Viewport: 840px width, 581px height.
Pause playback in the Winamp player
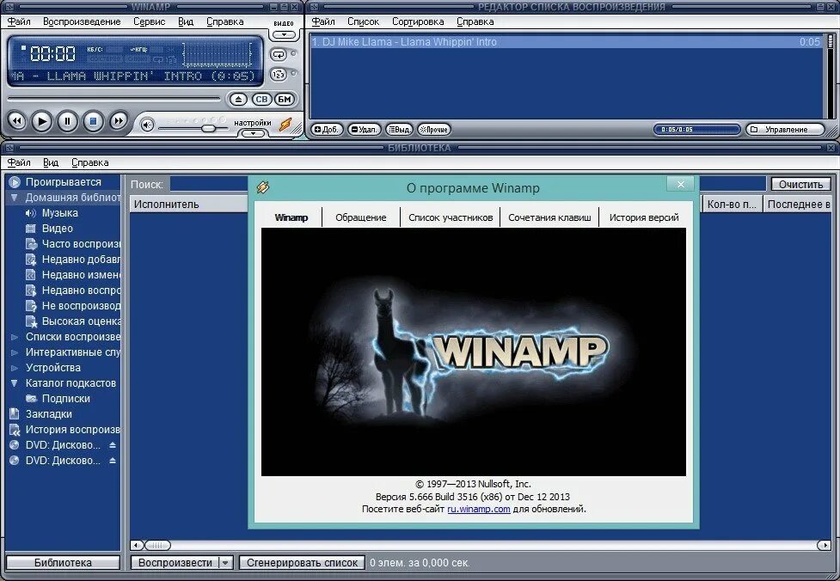coord(68,121)
